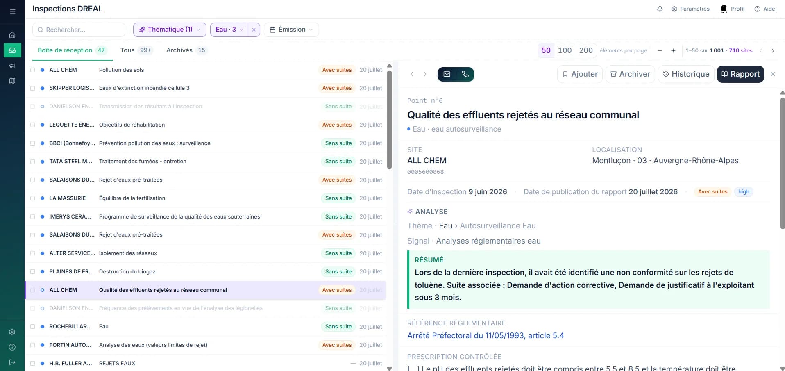Screen dimensions: 785x371
Task: Set 100 elements per page
Action: pos(565,50)
